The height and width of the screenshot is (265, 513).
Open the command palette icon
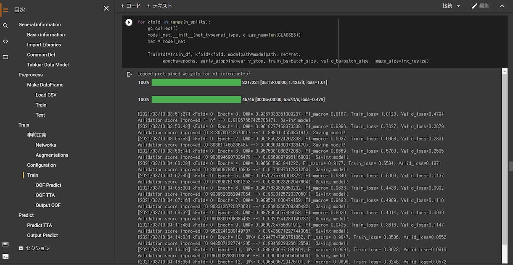click(x=5, y=244)
